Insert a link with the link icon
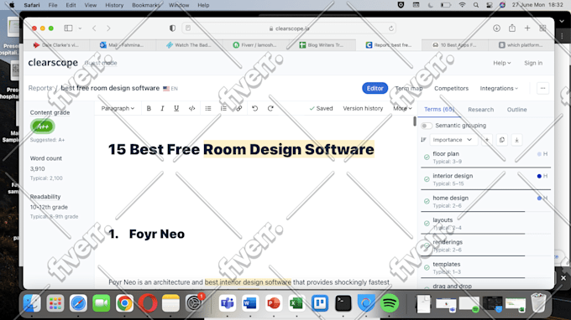 (x=238, y=108)
